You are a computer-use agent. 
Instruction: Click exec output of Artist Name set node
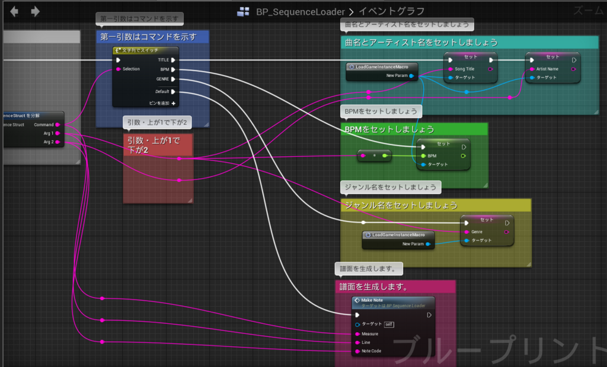click(574, 60)
